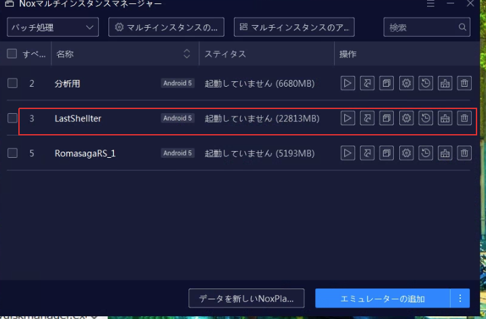
Task: Focus the 検索 search field
Action: point(427,27)
